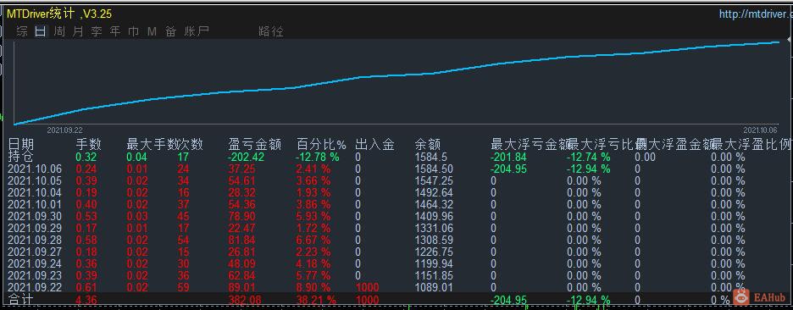Image resolution: width=793 pixels, height=310 pixels.
Task: Click trade count 54
Action: click(182, 240)
